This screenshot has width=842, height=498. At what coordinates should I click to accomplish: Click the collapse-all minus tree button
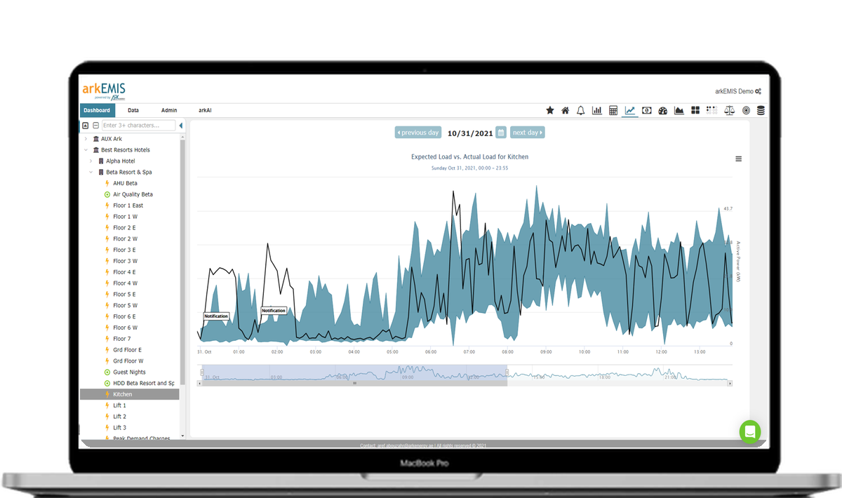click(x=95, y=126)
